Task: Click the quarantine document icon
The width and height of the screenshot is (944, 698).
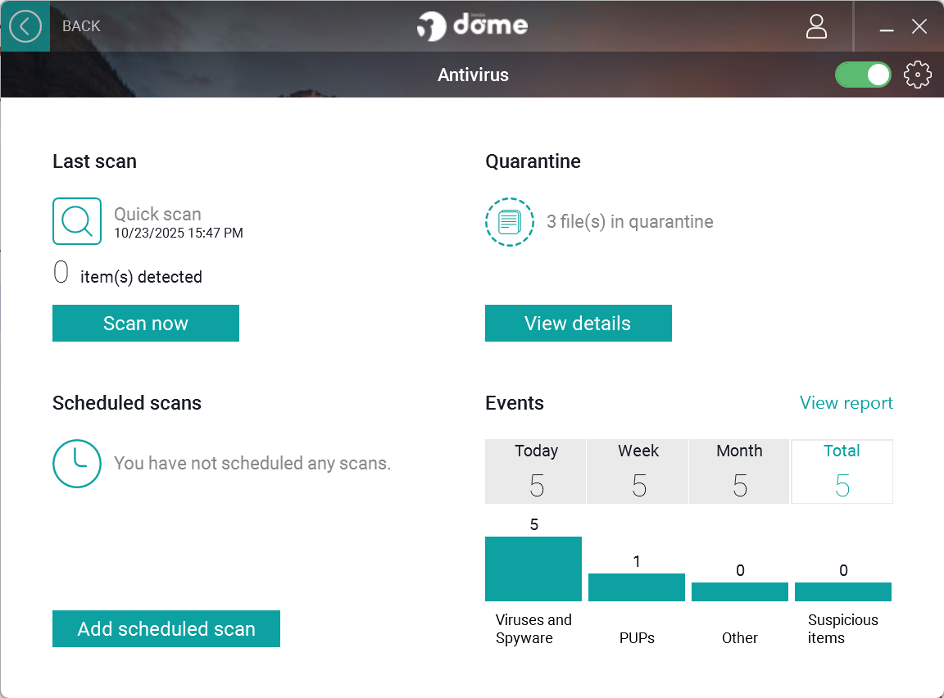Action: point(509,221)
